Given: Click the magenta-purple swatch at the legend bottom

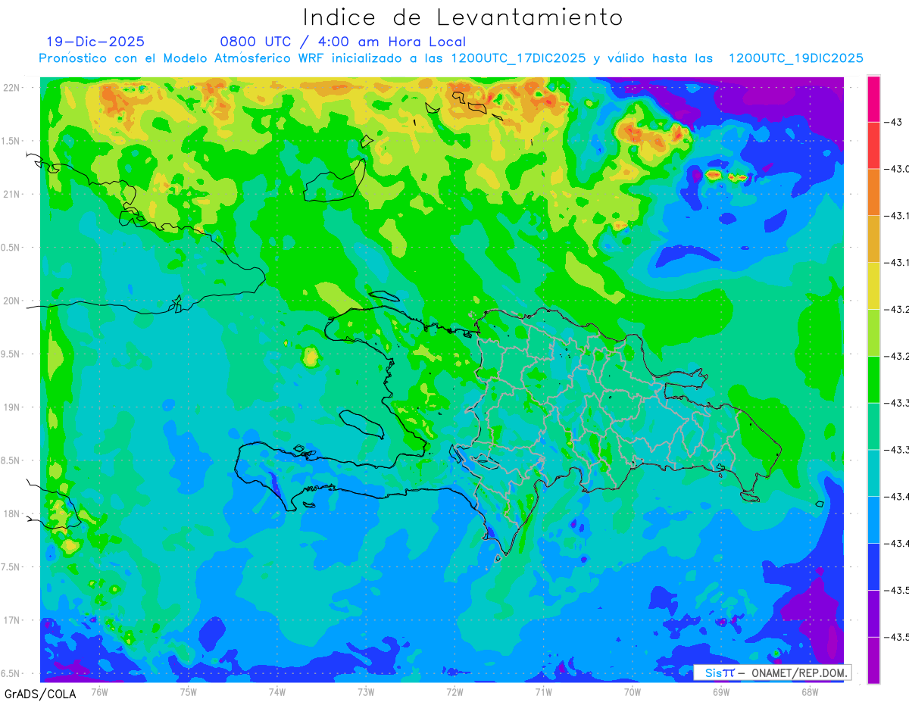Looking at the screenshot, I should click(x=873, y=660).
